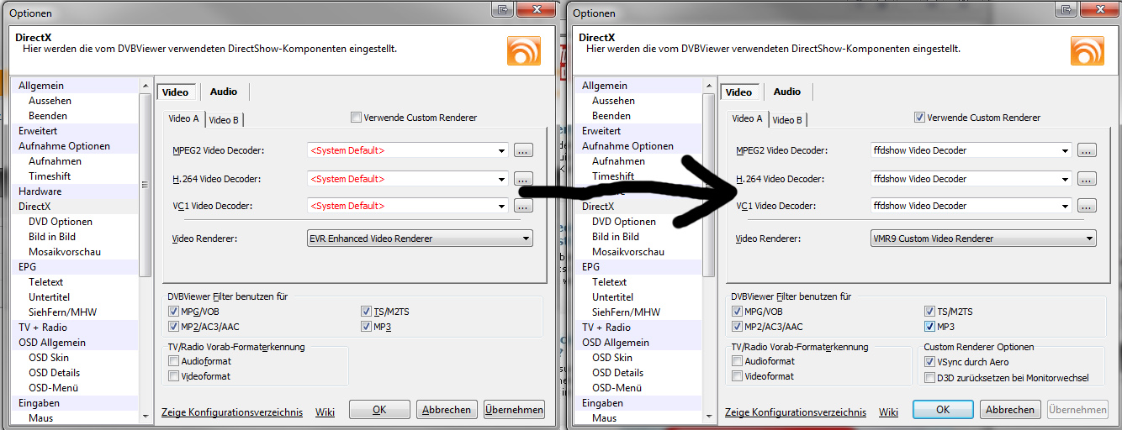Click Übernehmen button in left window
Image resolution: width=1122 pixels, height=430 pixels.
[514, 410]
